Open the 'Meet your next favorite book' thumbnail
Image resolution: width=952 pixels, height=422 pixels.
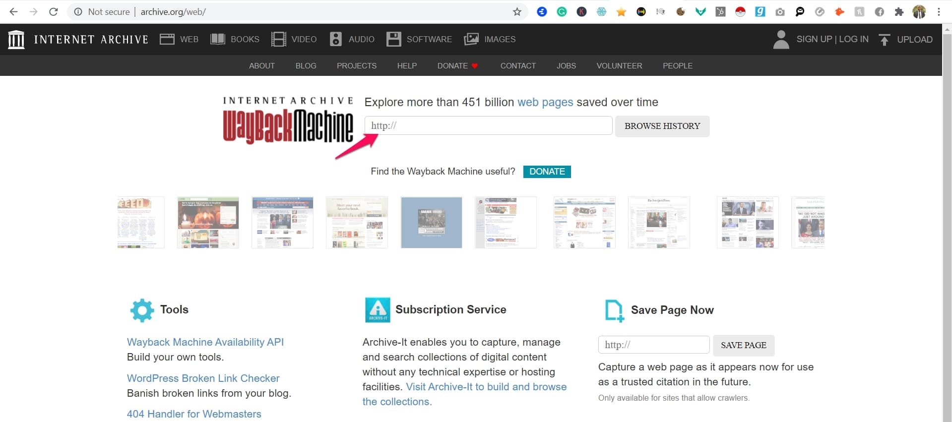point(357,222)
